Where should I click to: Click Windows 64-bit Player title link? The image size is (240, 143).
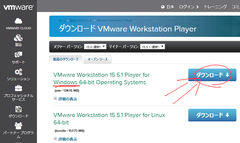[x=101, y=79]
